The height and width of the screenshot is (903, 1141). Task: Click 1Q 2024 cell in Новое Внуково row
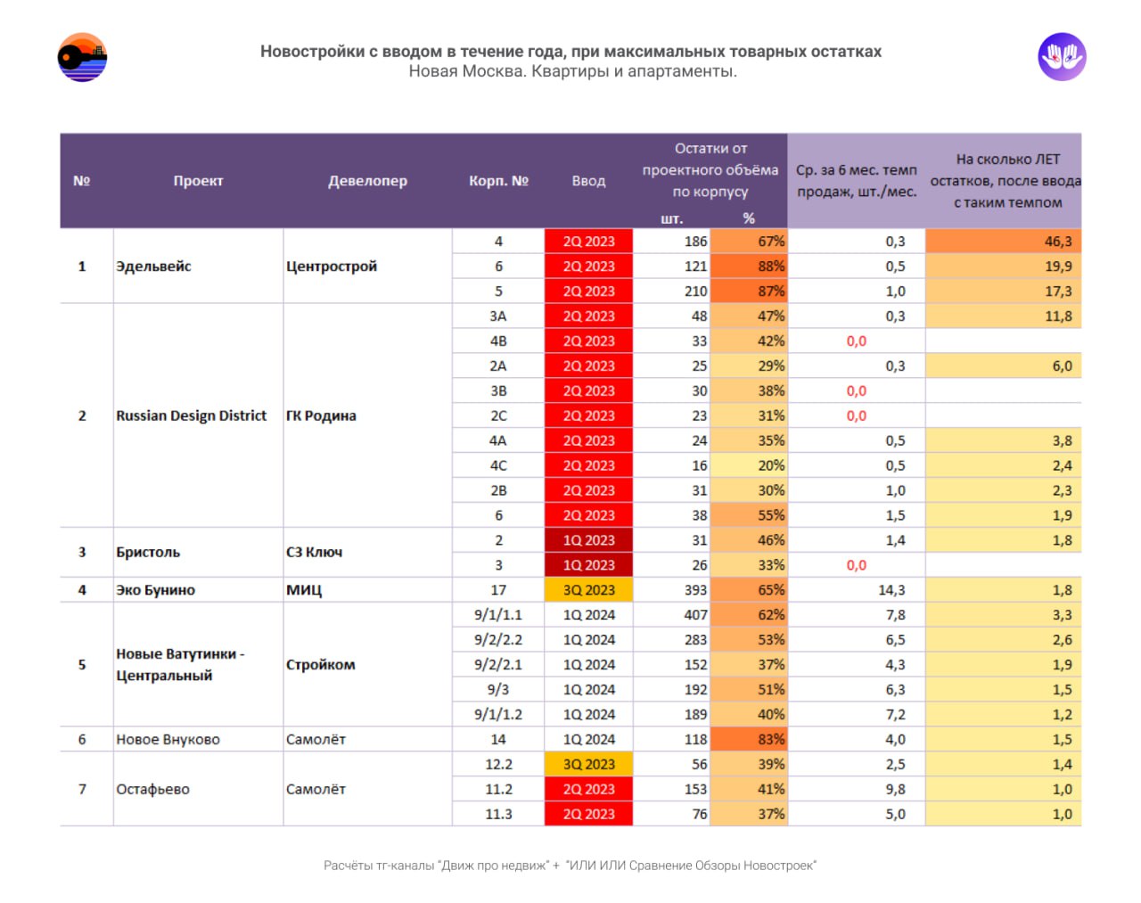pos(588,740)
